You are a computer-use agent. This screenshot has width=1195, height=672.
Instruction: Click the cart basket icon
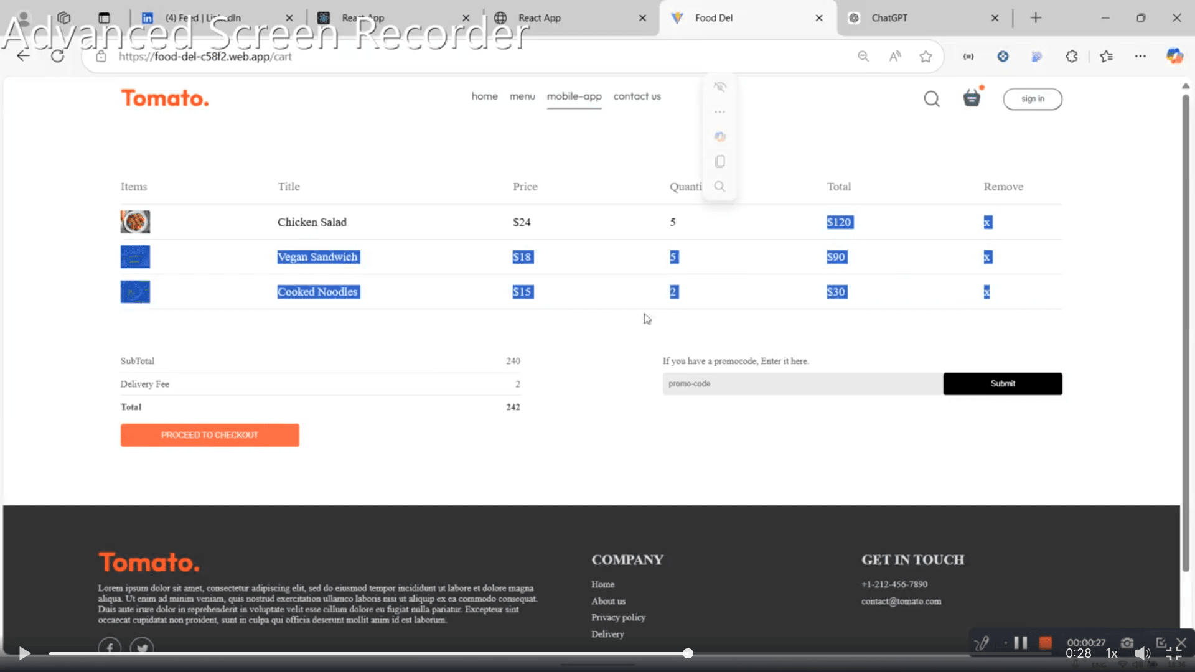(x=972, y=98)
